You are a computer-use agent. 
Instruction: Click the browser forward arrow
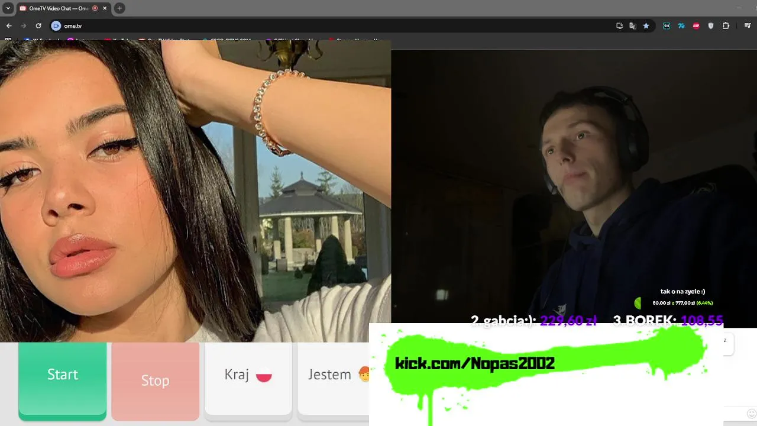point(24,26)
